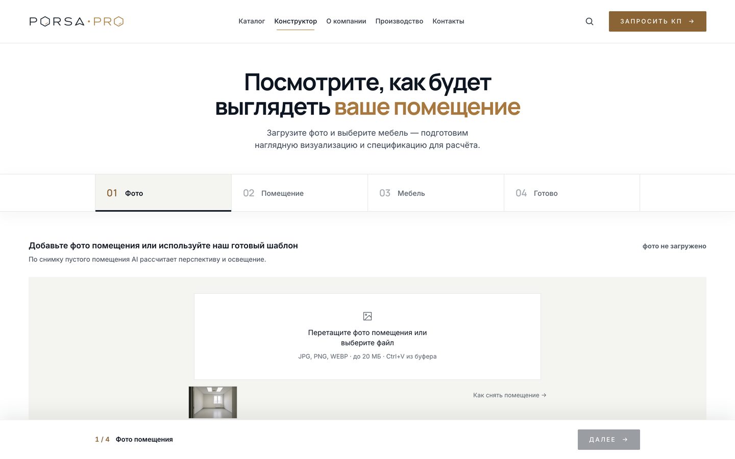735x459 pixels.
Task: Switch to step tab 03 Мебель
Action: tap(436, 193)
